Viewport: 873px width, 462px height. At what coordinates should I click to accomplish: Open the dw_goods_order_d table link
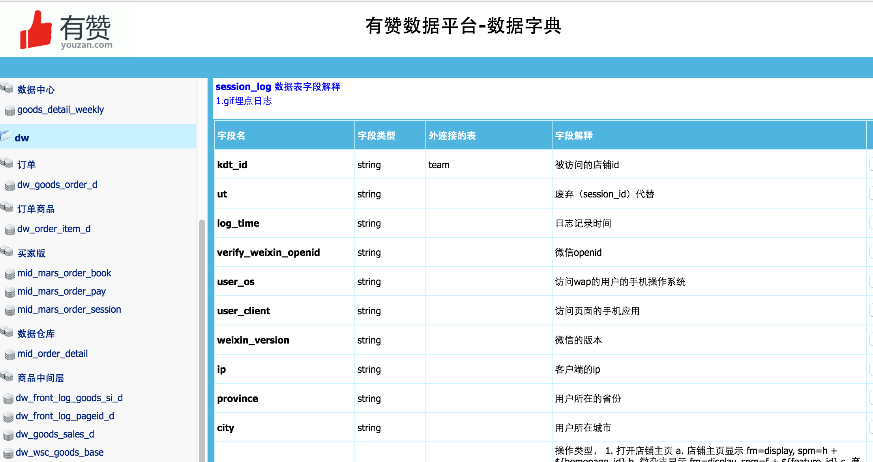point(57,185)
